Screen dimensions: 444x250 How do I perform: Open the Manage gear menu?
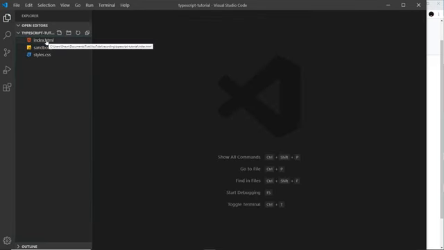tap(7, 241)
